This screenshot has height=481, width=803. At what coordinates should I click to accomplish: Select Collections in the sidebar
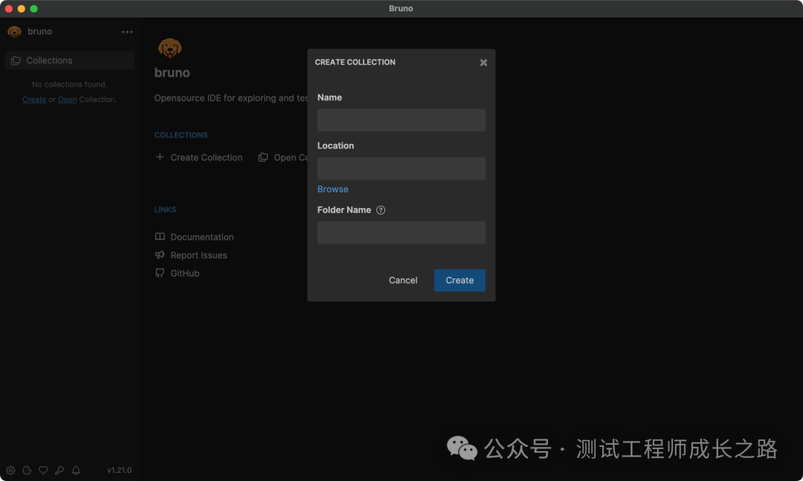coord(70,60)
